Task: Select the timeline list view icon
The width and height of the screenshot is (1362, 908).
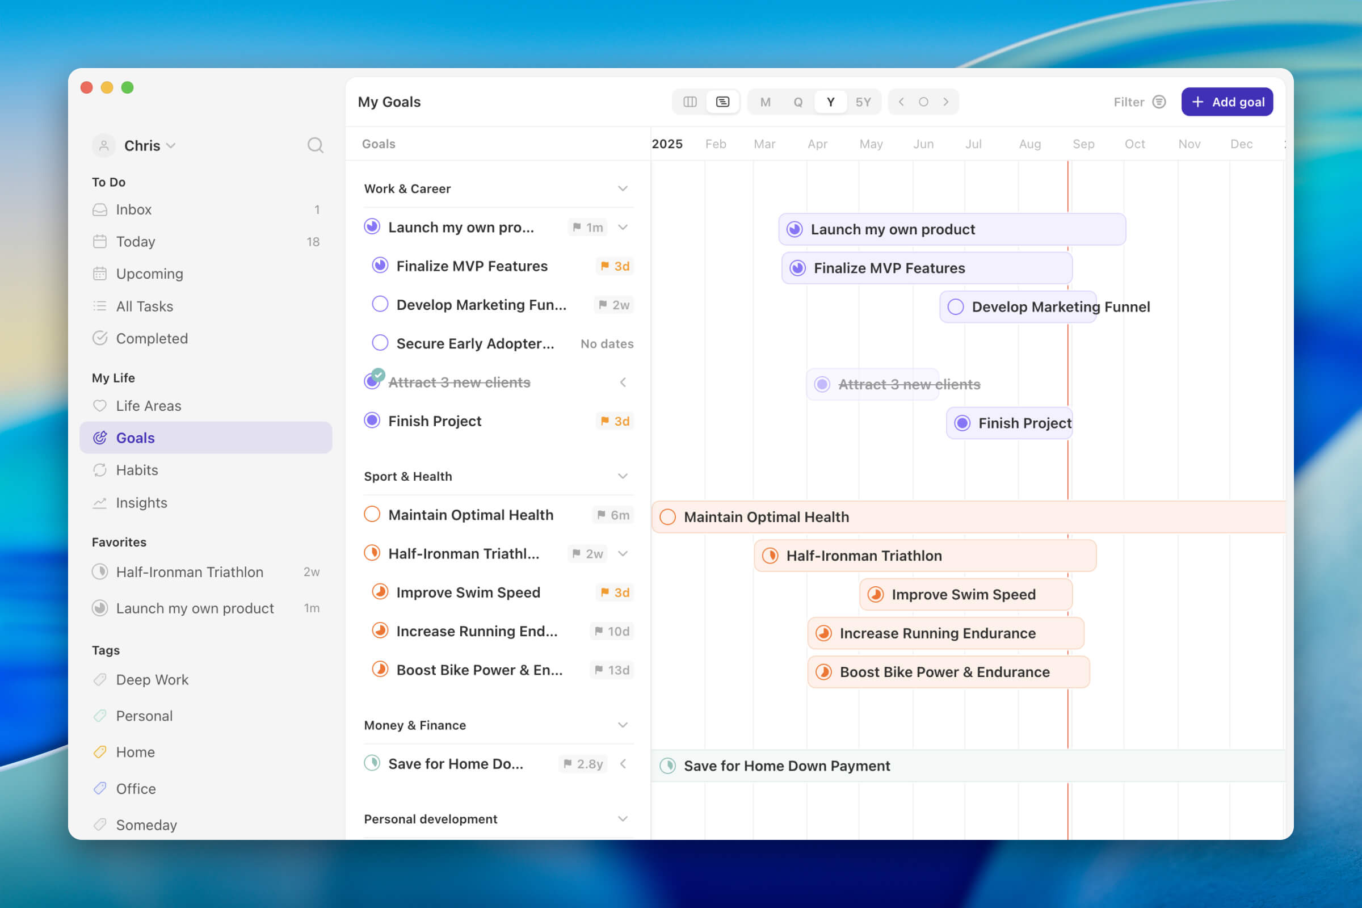Action: 722,102
